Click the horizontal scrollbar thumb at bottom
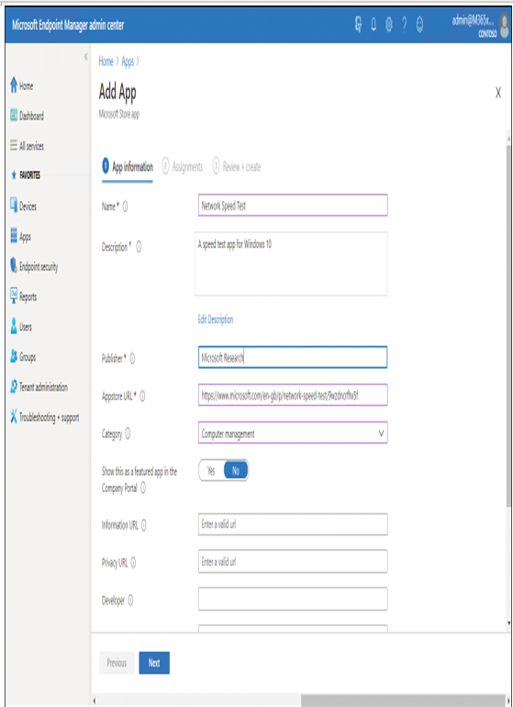This screenshot has height=707, width=513. point(403,701)
